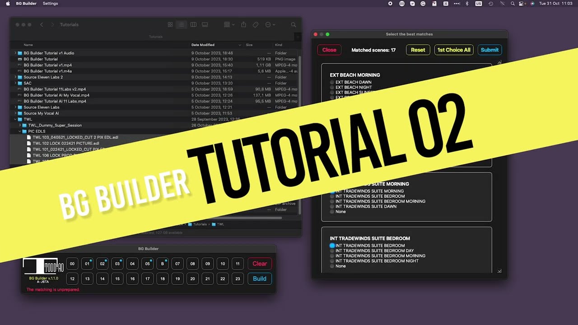
Task: Collapse the TWL folder
Action: click(x=15, y=120)
